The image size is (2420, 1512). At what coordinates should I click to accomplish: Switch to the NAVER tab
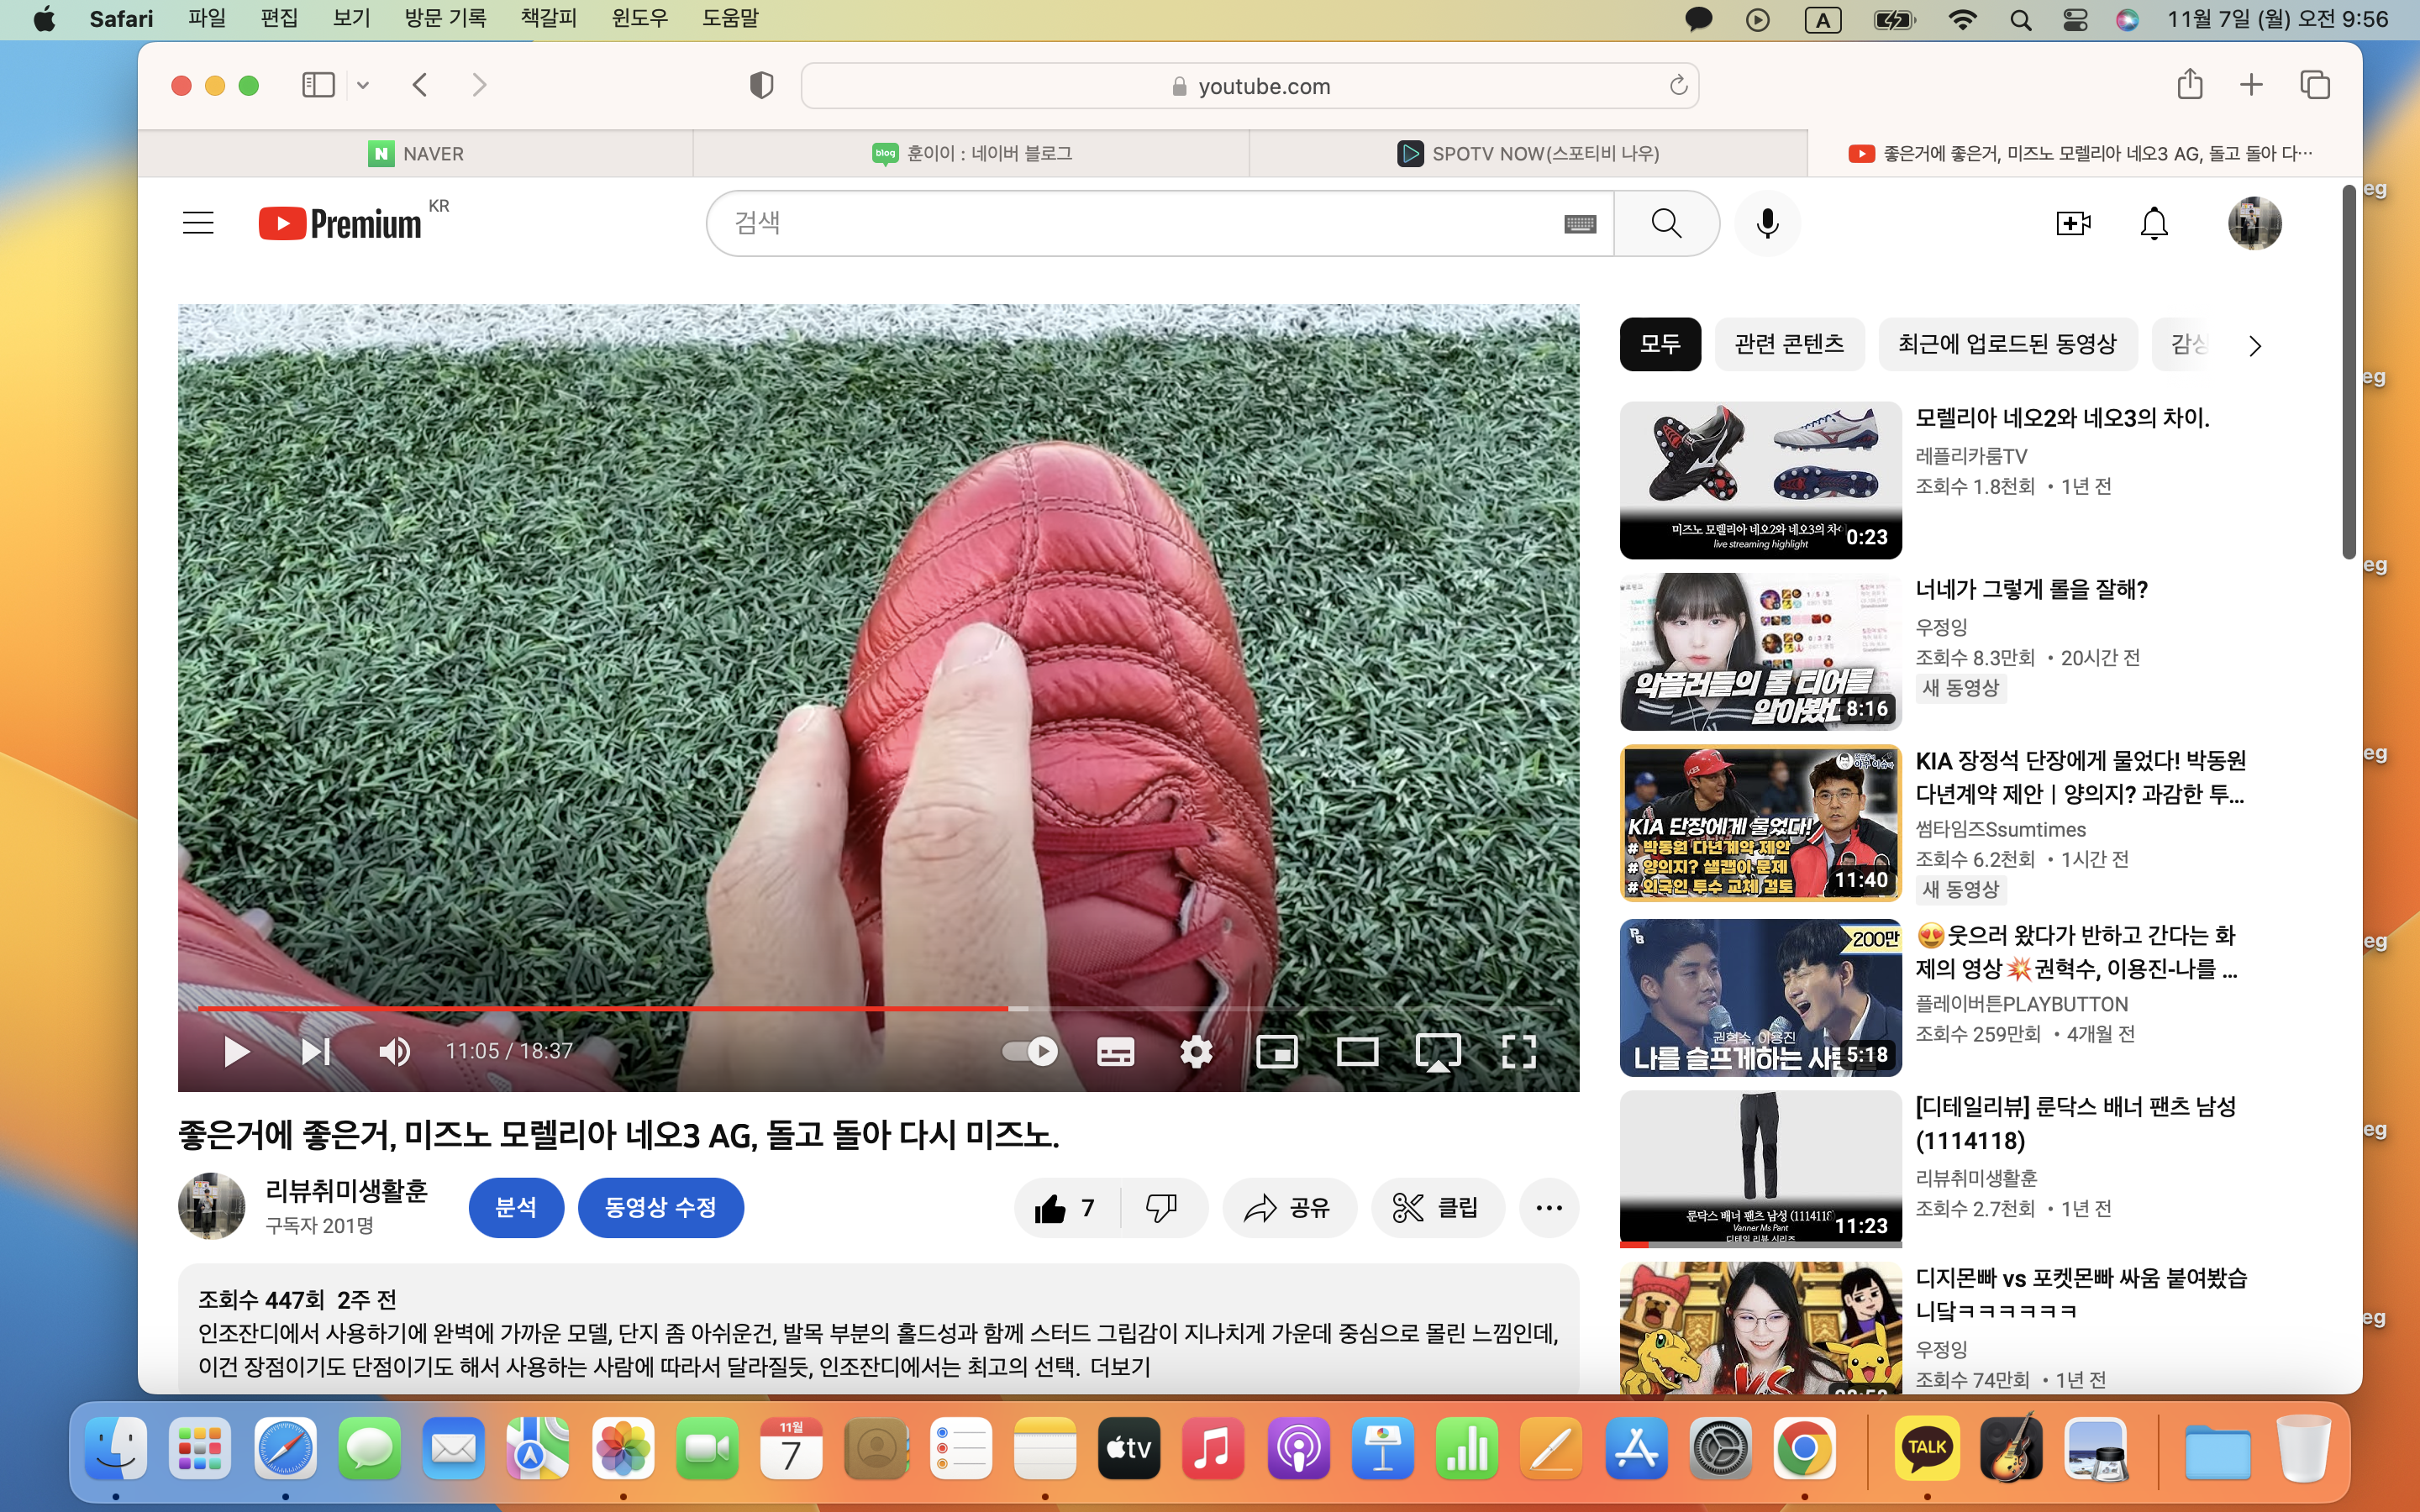415,153
